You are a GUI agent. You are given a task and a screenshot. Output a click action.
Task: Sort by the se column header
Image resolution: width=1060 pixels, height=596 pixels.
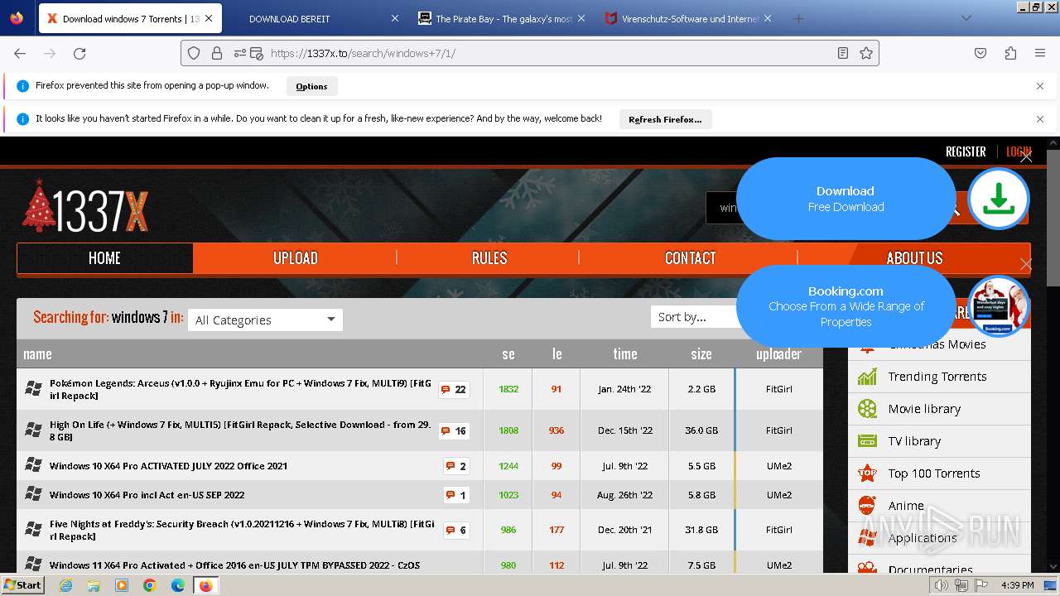point(508,354)
